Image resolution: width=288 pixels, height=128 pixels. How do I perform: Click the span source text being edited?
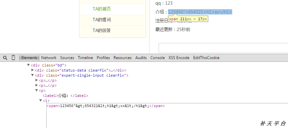pos(106,106)
